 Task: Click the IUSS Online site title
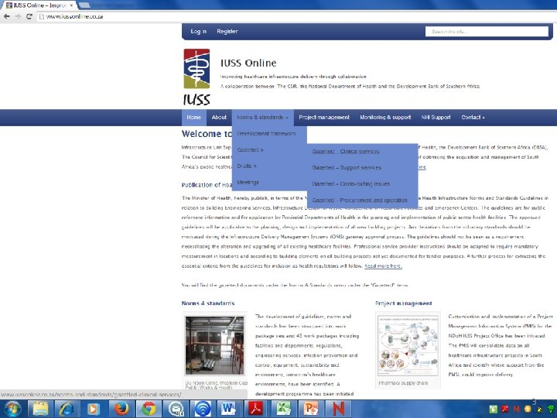pos(248,63)
